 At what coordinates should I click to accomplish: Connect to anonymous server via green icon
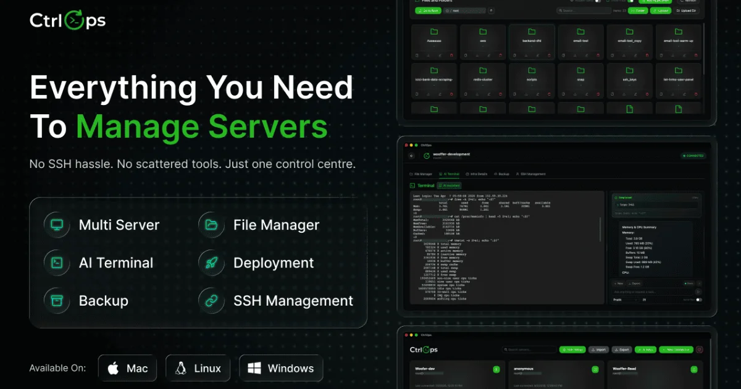(595, 369)
